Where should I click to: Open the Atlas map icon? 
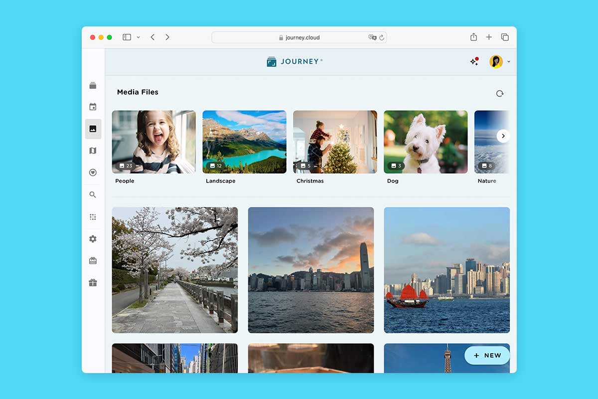93,150
